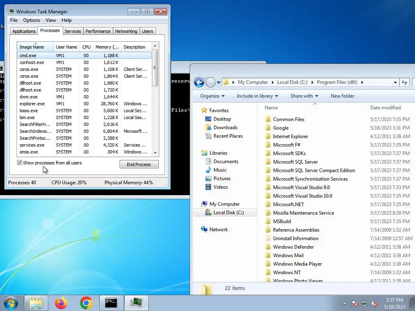The width and height of the screenshot is (415, 311).
Task: Click the process list scrollbar thumb
Action: 155,68
